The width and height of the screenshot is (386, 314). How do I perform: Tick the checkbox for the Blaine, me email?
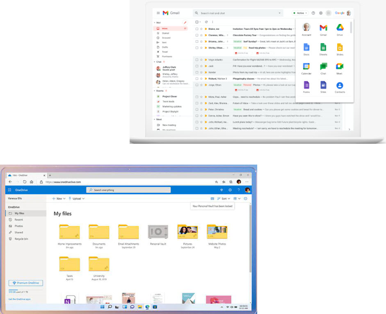[197, 29]
